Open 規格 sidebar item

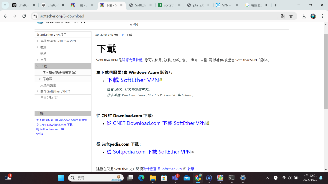[43, 54]
